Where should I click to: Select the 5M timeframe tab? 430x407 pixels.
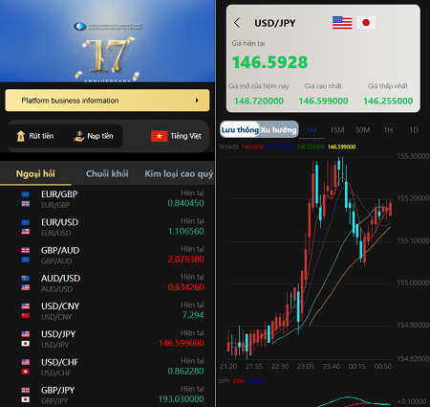click(312, 130)
